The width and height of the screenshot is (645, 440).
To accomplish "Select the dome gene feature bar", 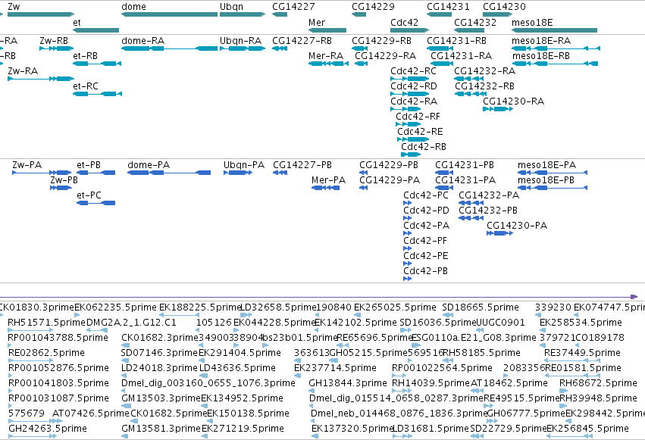I will [x=170, y=14].
